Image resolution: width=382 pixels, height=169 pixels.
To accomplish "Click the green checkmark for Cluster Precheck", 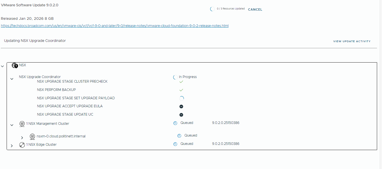I will click(x=181, y=82).
